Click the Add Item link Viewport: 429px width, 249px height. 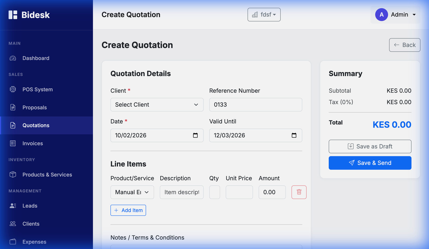point(128,210)
